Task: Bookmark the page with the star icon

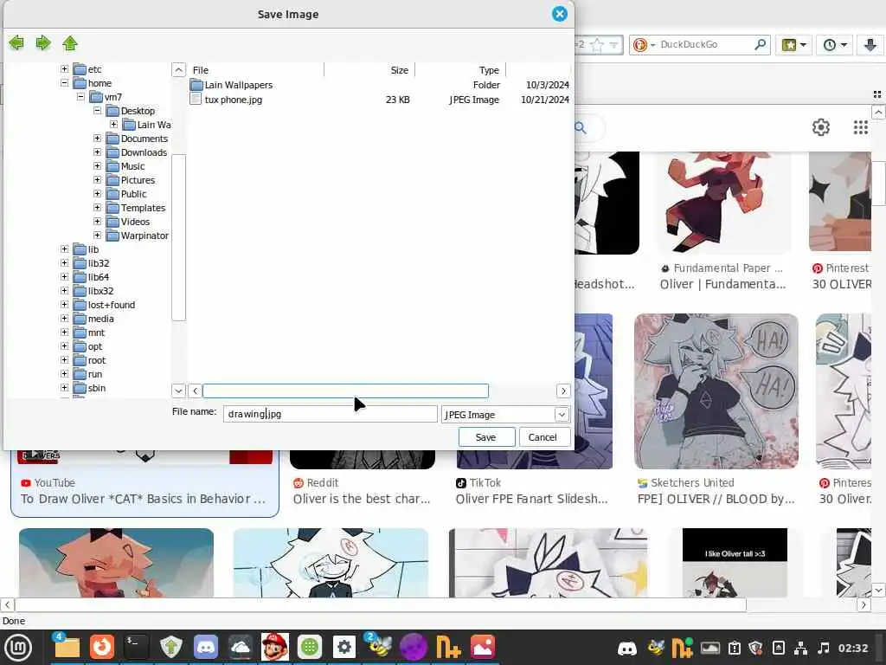Action: 597,45
